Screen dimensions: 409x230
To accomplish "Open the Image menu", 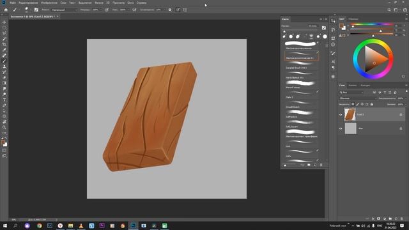I will click(x=49, y=3).
